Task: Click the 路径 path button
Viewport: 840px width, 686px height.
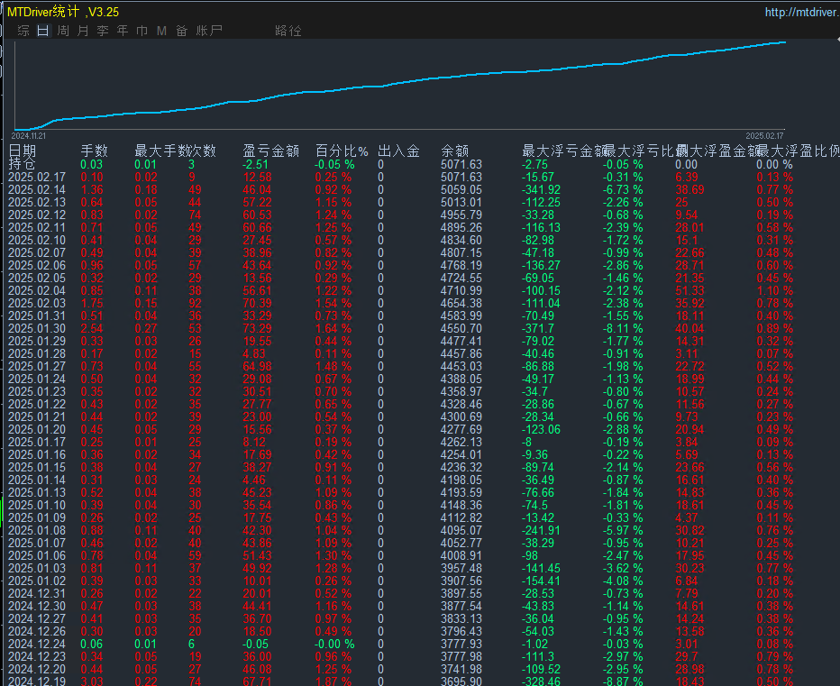Action: (x=288, y=31)
